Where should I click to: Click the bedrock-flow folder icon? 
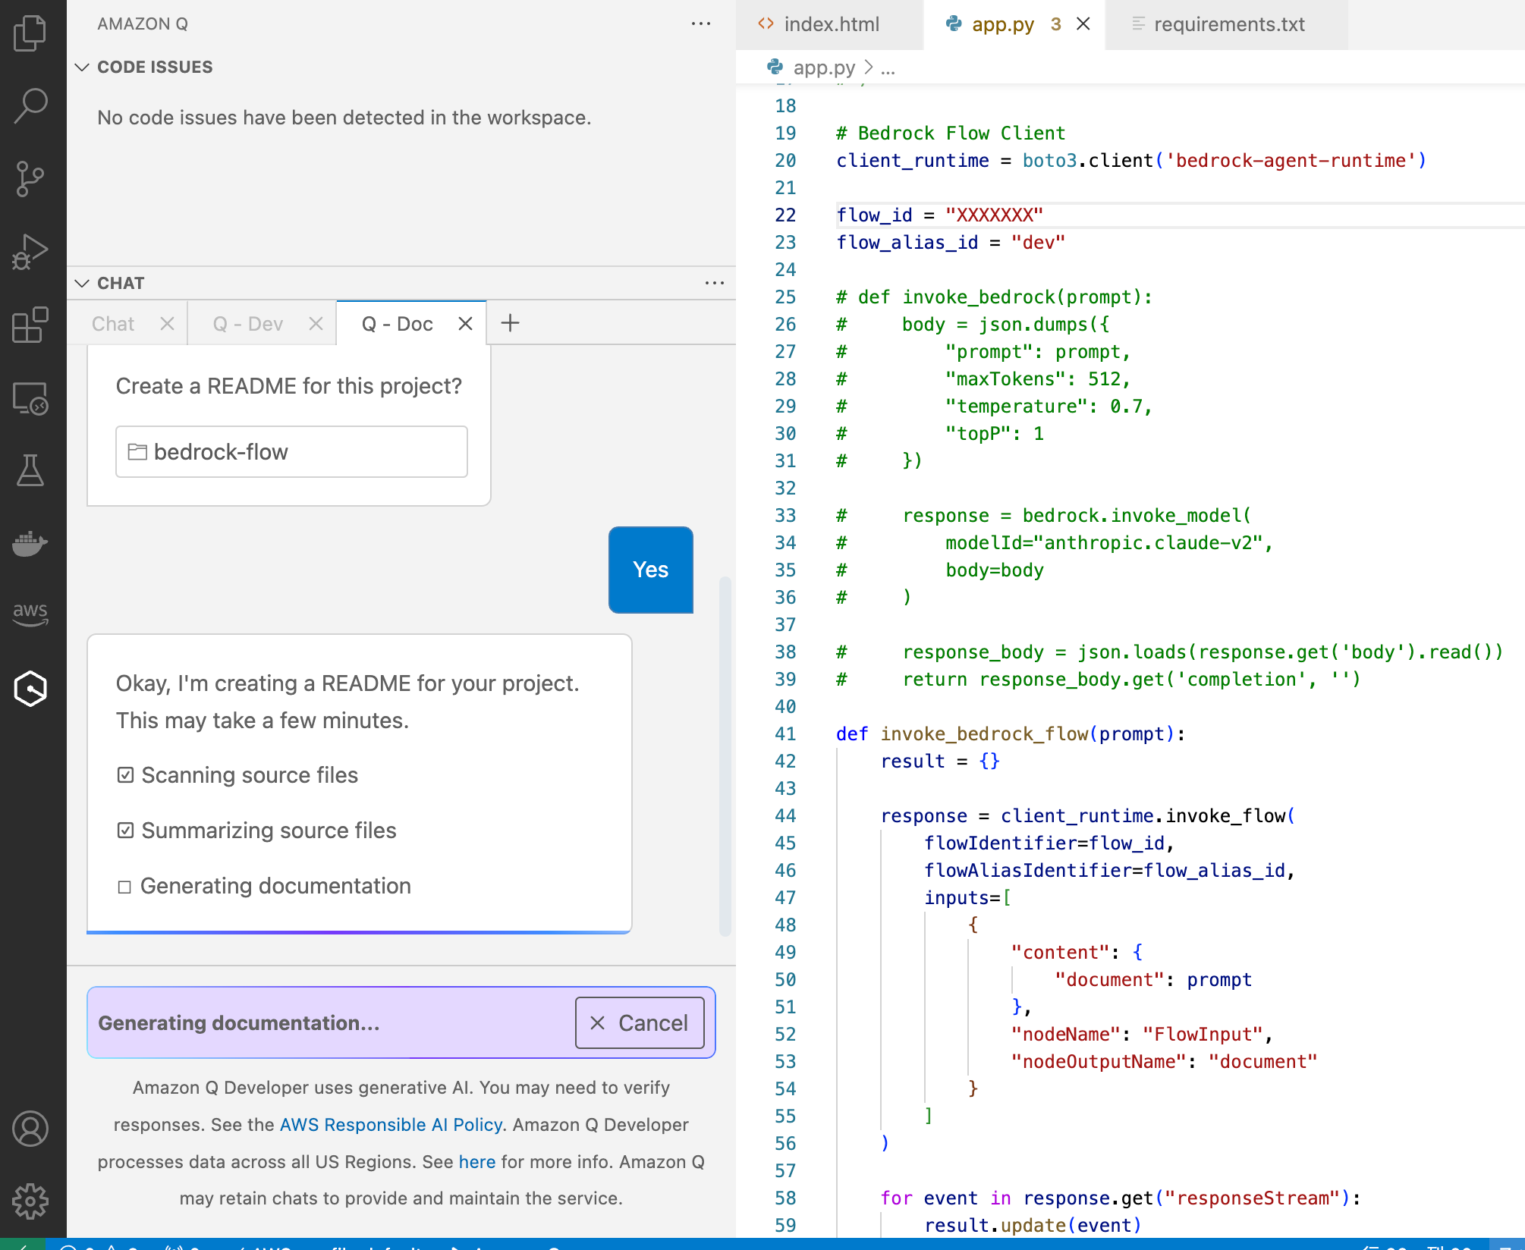pyautogui.click(x=137, y=451)
